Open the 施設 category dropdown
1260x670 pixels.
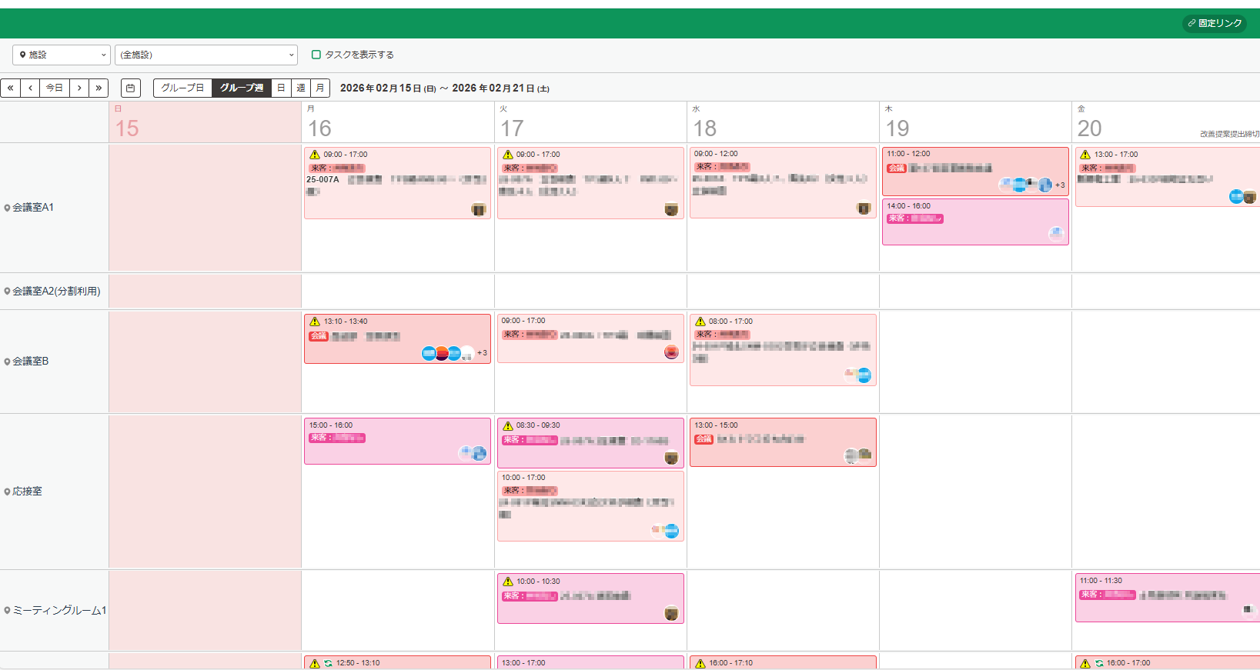click(62, 55)
